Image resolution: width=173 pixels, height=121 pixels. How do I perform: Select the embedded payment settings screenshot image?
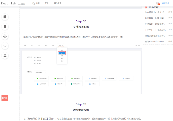(x=81, y=68)
